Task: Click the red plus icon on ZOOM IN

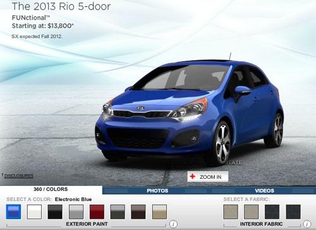Action: point(193,176)
